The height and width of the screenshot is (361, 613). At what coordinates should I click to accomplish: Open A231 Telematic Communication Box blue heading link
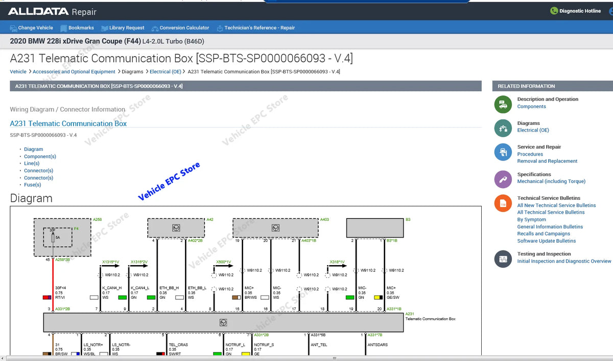(x=68, y=123)
